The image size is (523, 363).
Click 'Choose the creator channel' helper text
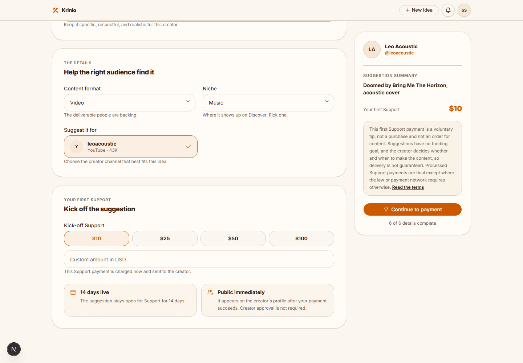pyautogui.click(x=115, y=162)
